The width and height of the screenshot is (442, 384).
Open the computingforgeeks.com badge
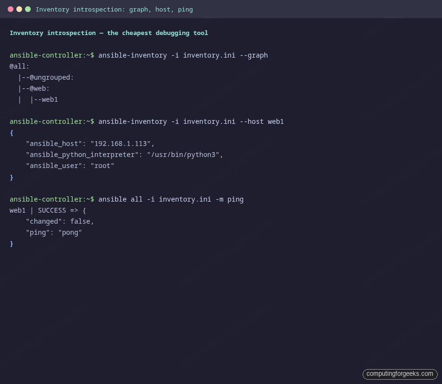(x=400, y=374)
